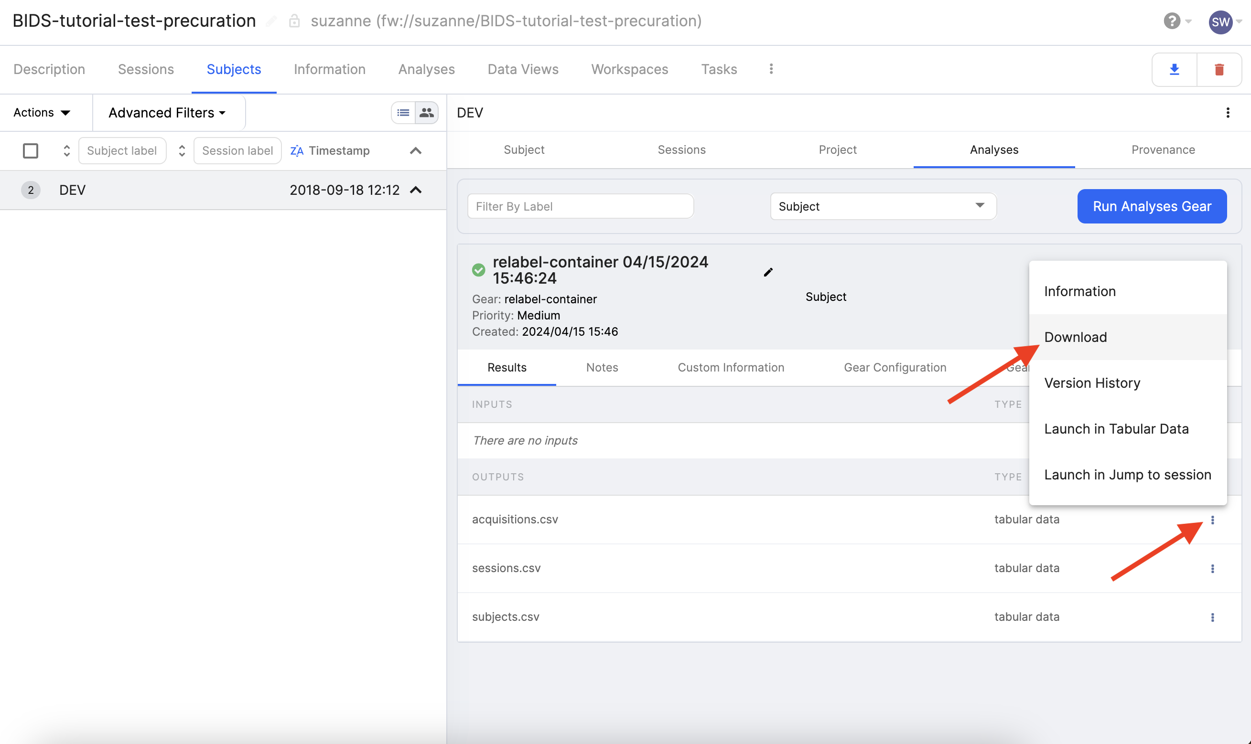The width and height of the screenshot is (1251, 744).
Task: Open the DEV panel kebab menu
Action: click(x=1228, y=112)
